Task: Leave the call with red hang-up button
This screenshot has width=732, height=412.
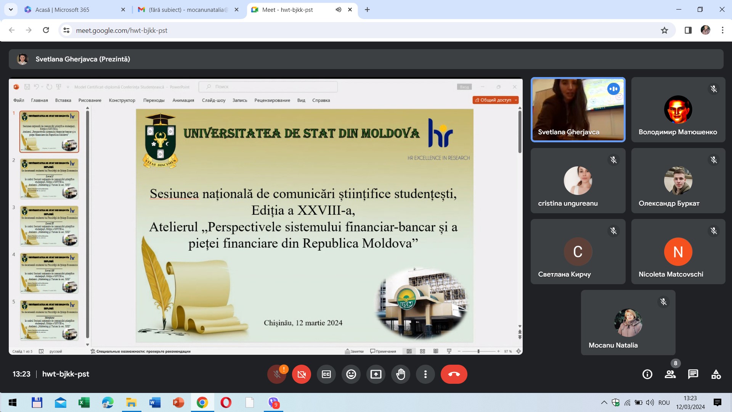Action: pyautogui.click(x=454, y=374)
